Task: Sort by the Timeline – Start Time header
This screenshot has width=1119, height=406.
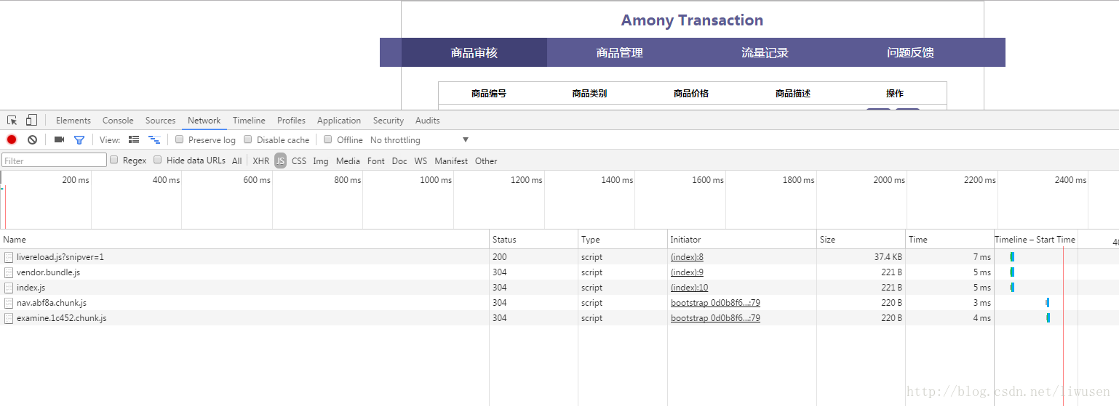Action: click(x=1035, y=239)
